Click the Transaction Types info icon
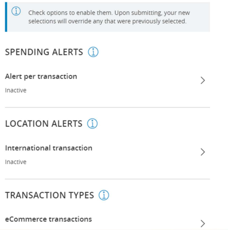Screen dimensions: 228x230 click(x=104, y=195)
